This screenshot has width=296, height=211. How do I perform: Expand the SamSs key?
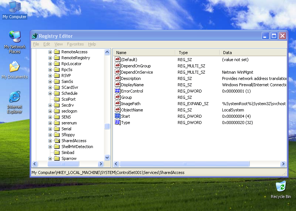(50, 81)
